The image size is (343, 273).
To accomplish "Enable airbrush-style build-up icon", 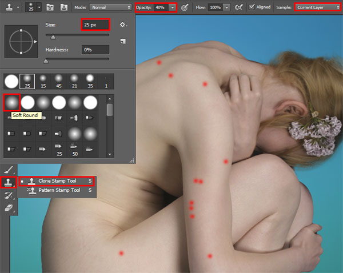I will point(238,7).
